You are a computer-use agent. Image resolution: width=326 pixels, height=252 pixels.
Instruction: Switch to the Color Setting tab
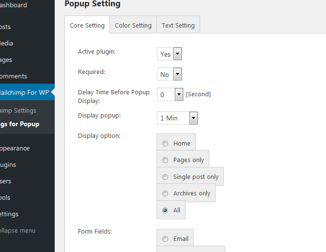point(133,25)
